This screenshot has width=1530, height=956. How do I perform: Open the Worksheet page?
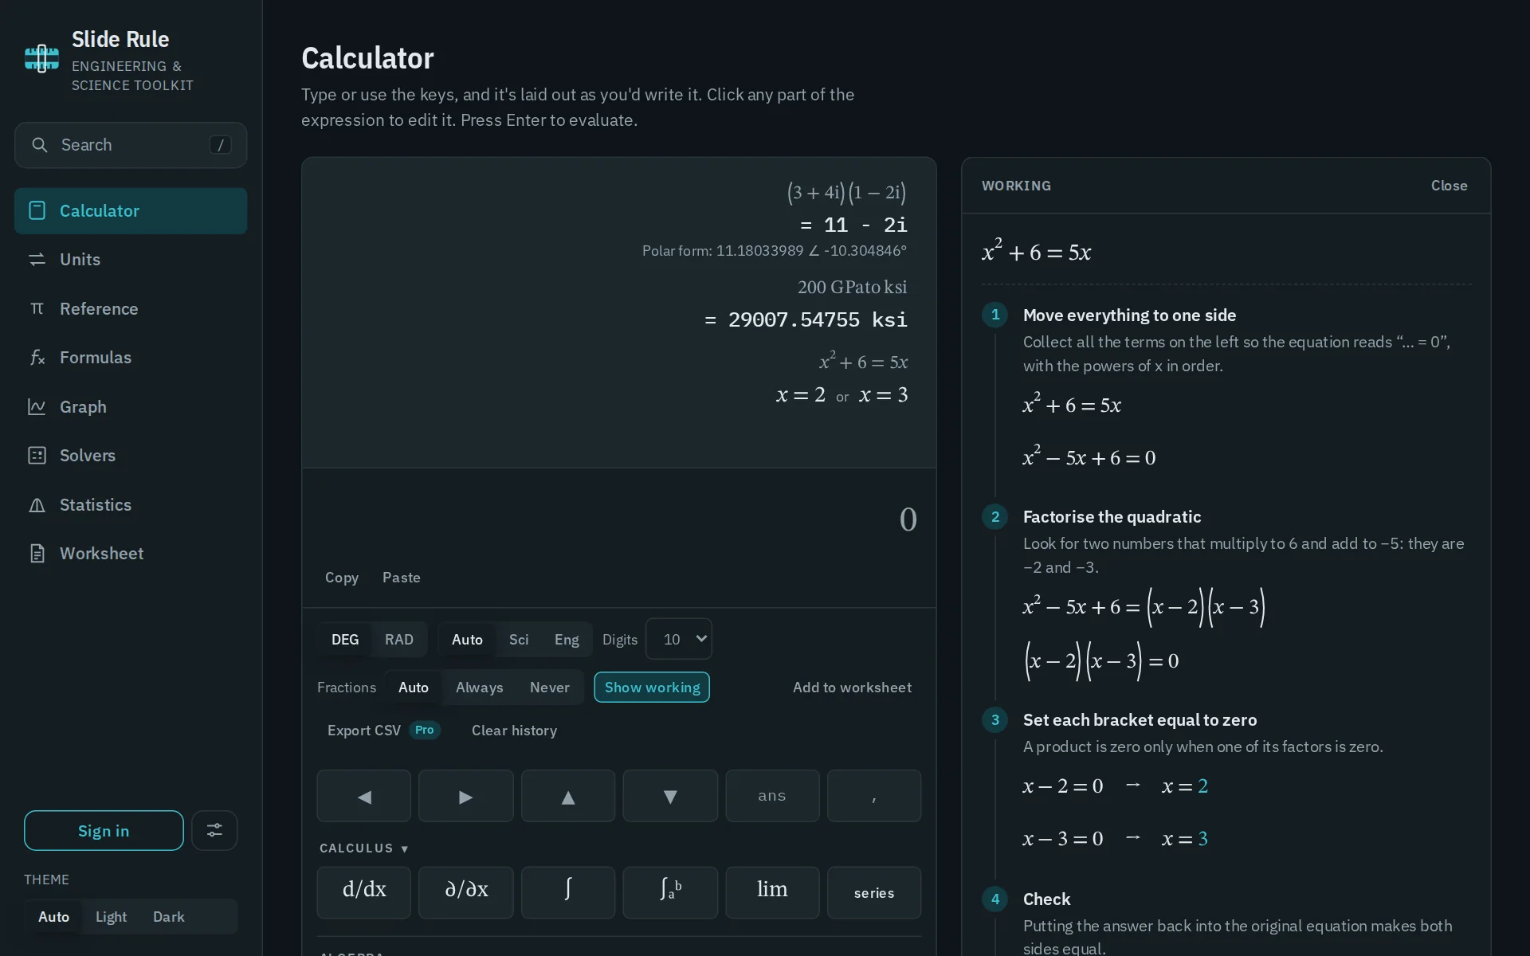tap(131, 553)
